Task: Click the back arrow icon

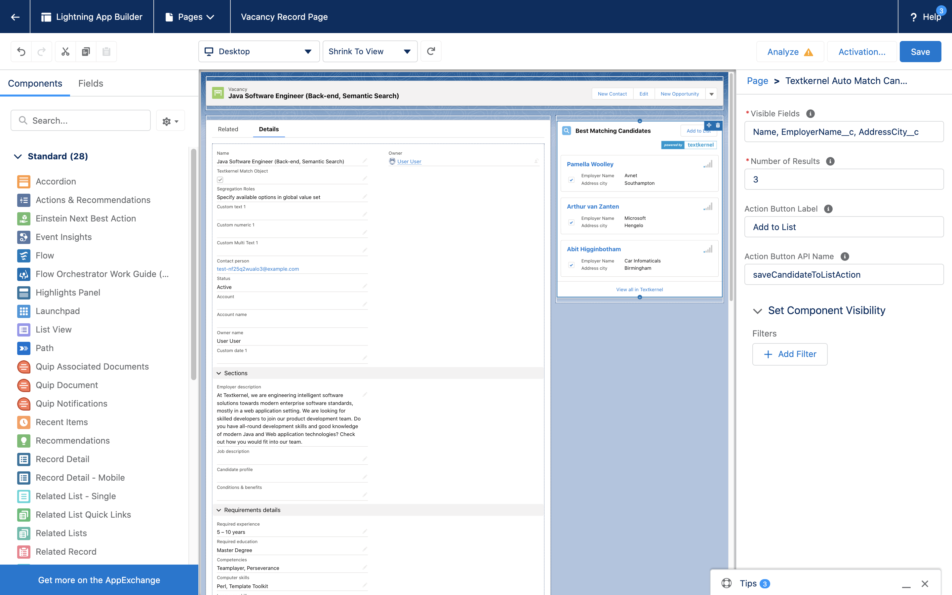Action: 15,17
